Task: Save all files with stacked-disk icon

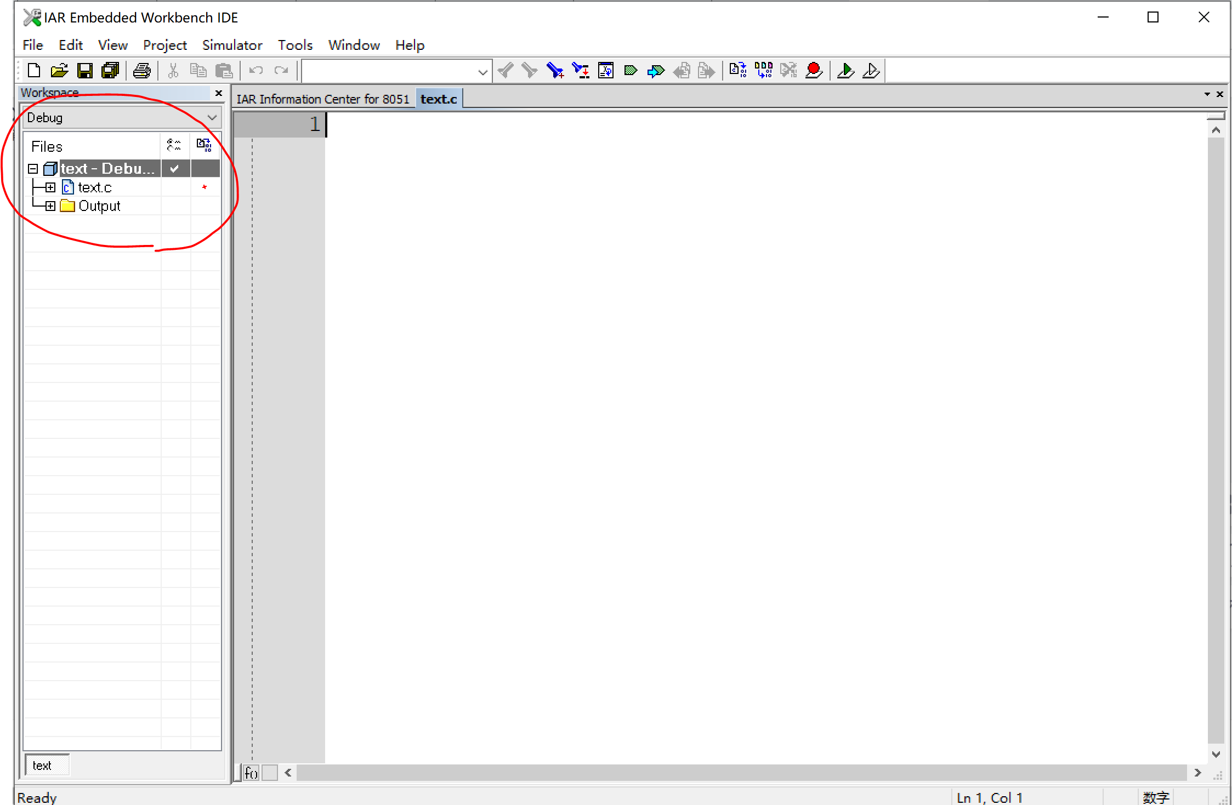Action: pyautogui.click(x=111, y=71)
